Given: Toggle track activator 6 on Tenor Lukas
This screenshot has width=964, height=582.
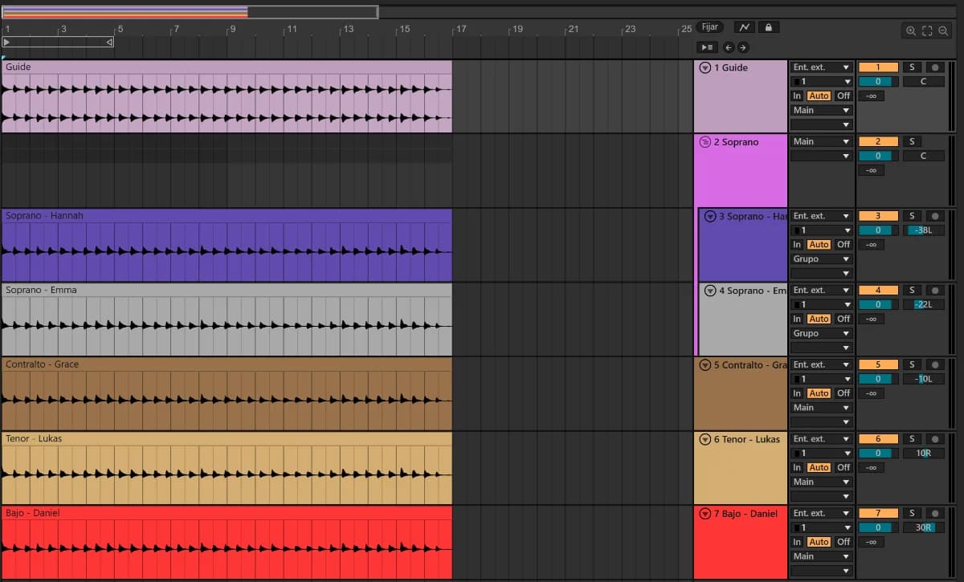Looking at the screenshot, I should [878, 439].
